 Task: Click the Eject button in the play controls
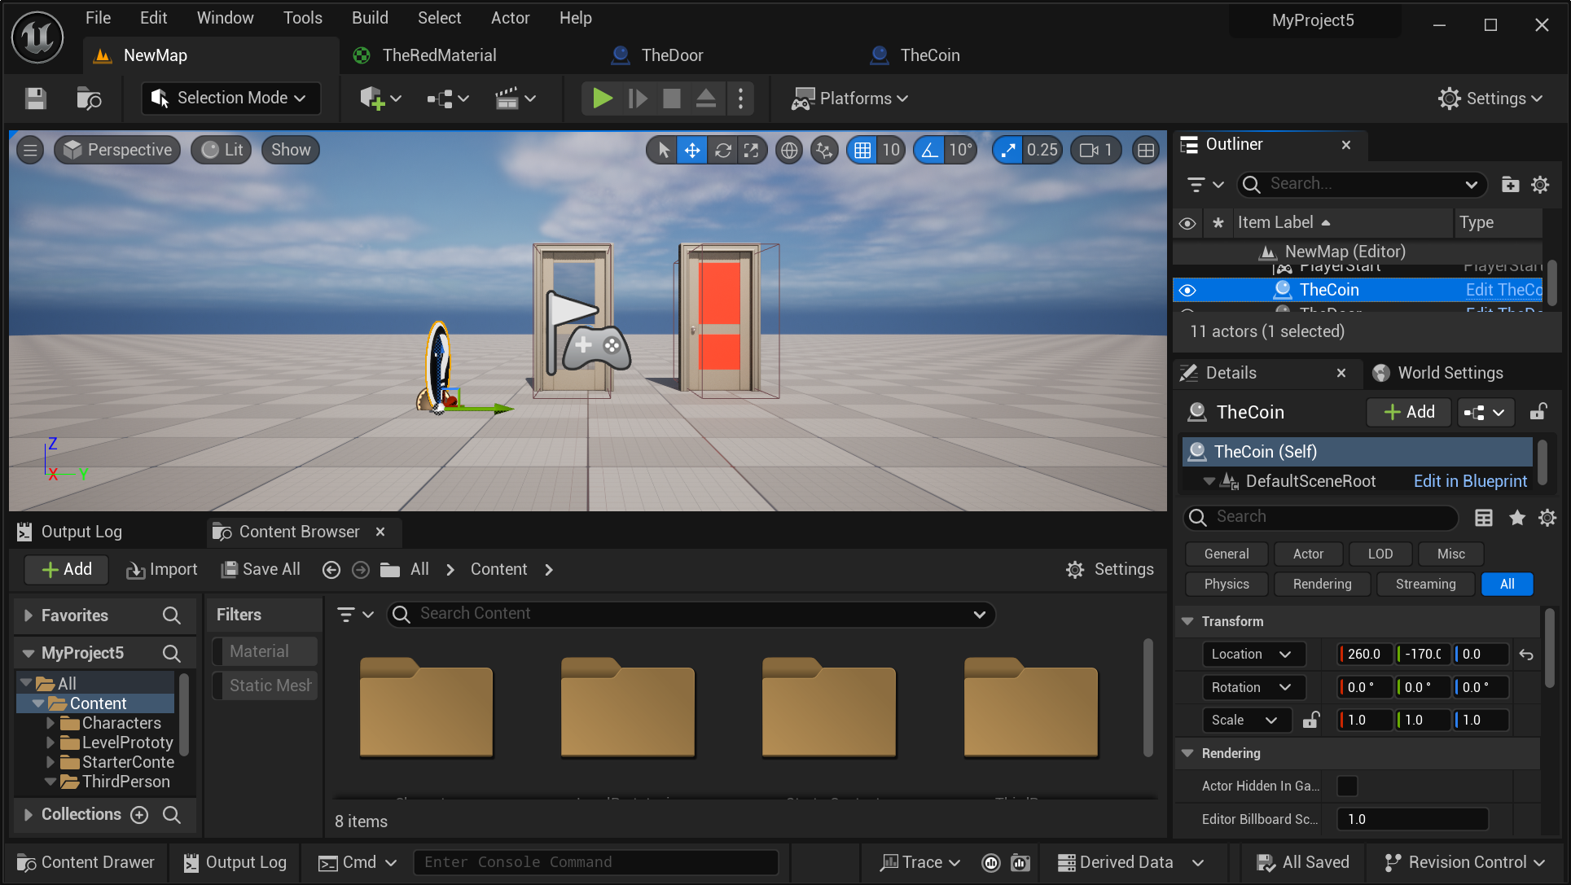pyautogui.click(x=706, y=99)
